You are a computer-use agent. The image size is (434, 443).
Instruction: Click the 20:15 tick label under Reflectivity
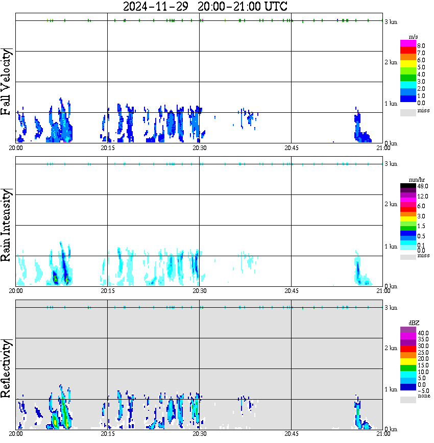click(108, 434)
